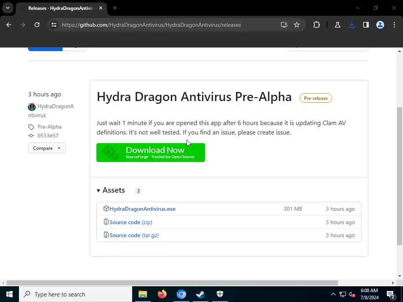Click the '3 hours ago' release timestamp on left
403x302 pixels.
(x=44, y=94)
